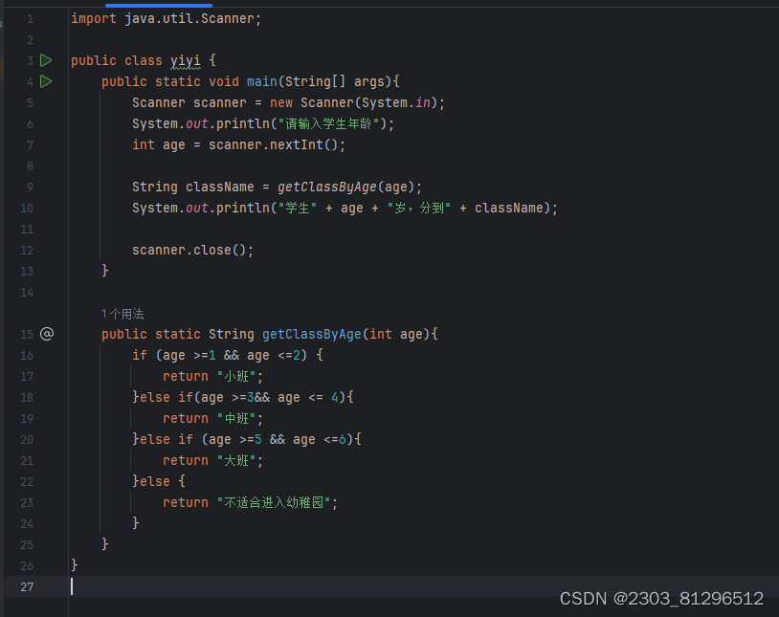
Task: Click the class name yiyi
Action: [x=186, y=60]
